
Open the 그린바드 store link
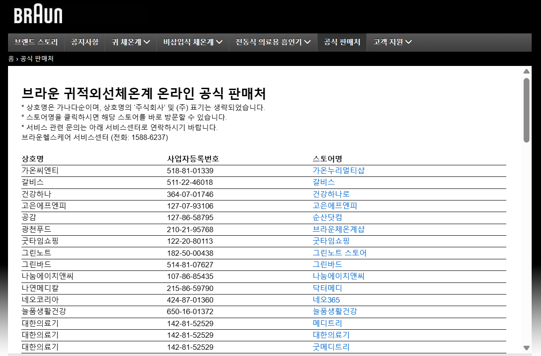tap(327, 265)
